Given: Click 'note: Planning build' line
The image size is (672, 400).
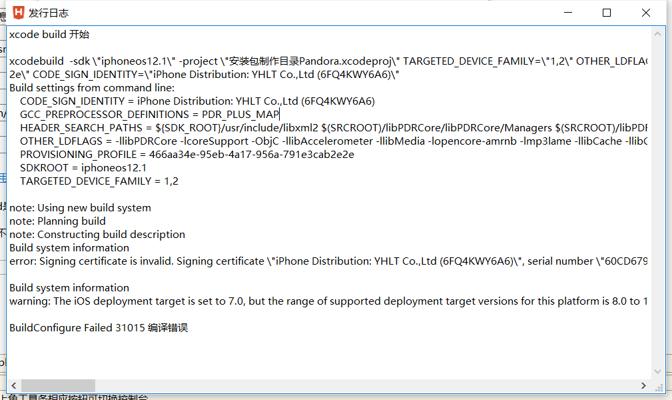Looking at the screenshot, I should [57, 221].
